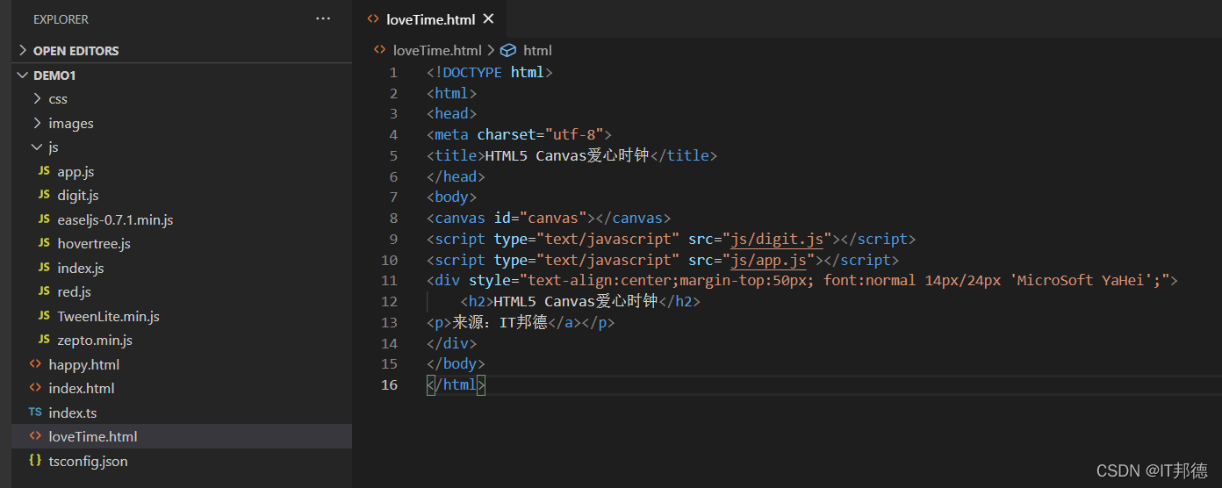Click the div style attribute line
Image resolution: width=1222 pixels, height=488 pixels.
(802, 280)
